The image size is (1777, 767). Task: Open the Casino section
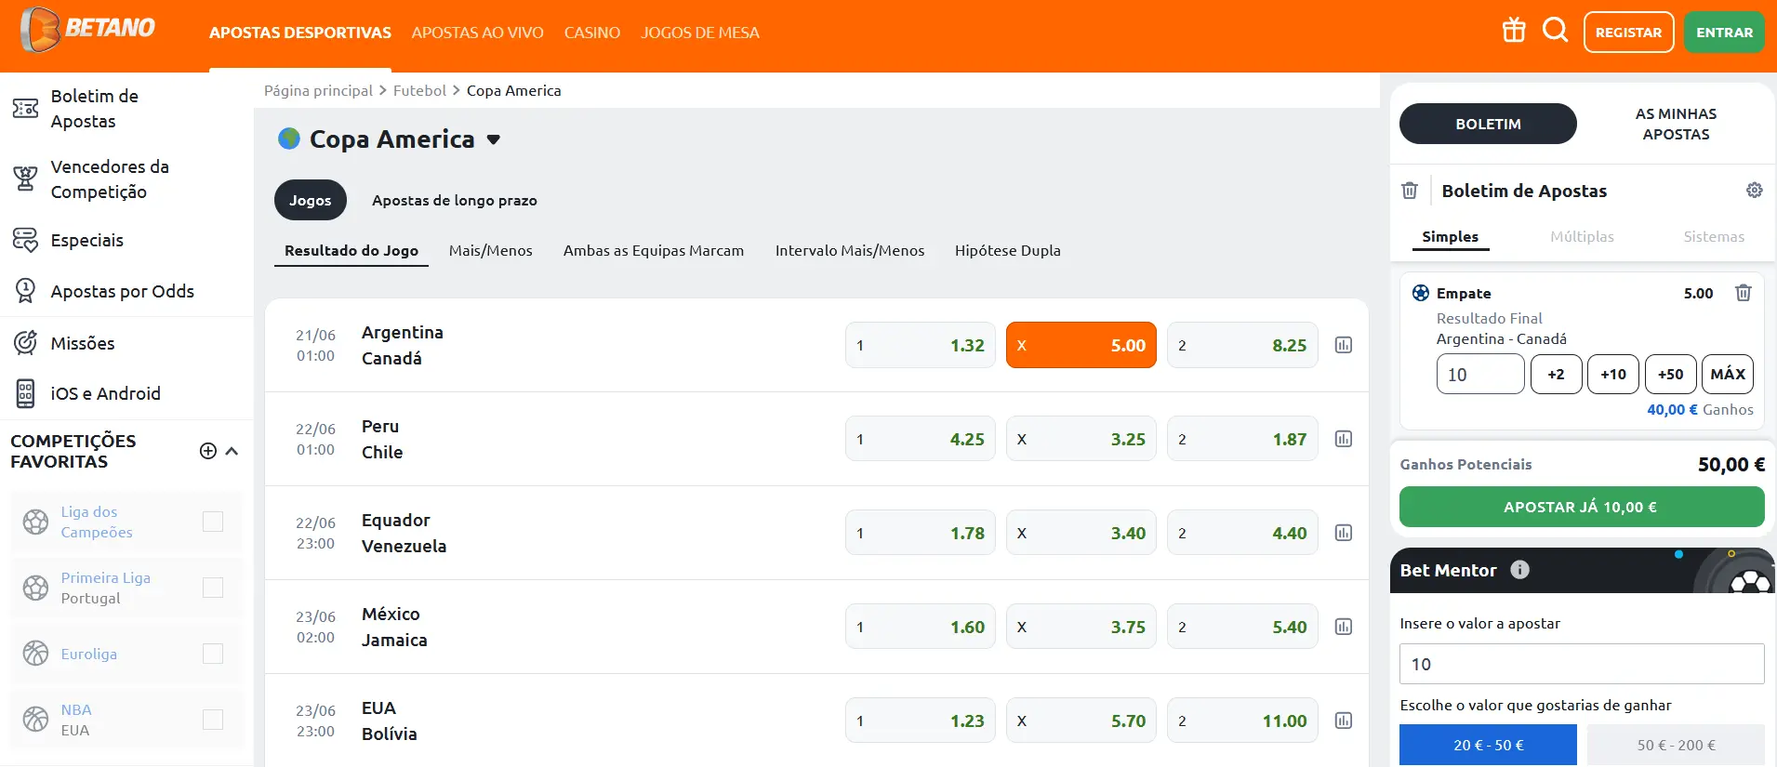pyautogui.click(x=592, y=33)
